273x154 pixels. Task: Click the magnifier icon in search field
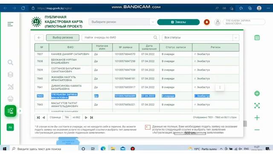(155, 37)
